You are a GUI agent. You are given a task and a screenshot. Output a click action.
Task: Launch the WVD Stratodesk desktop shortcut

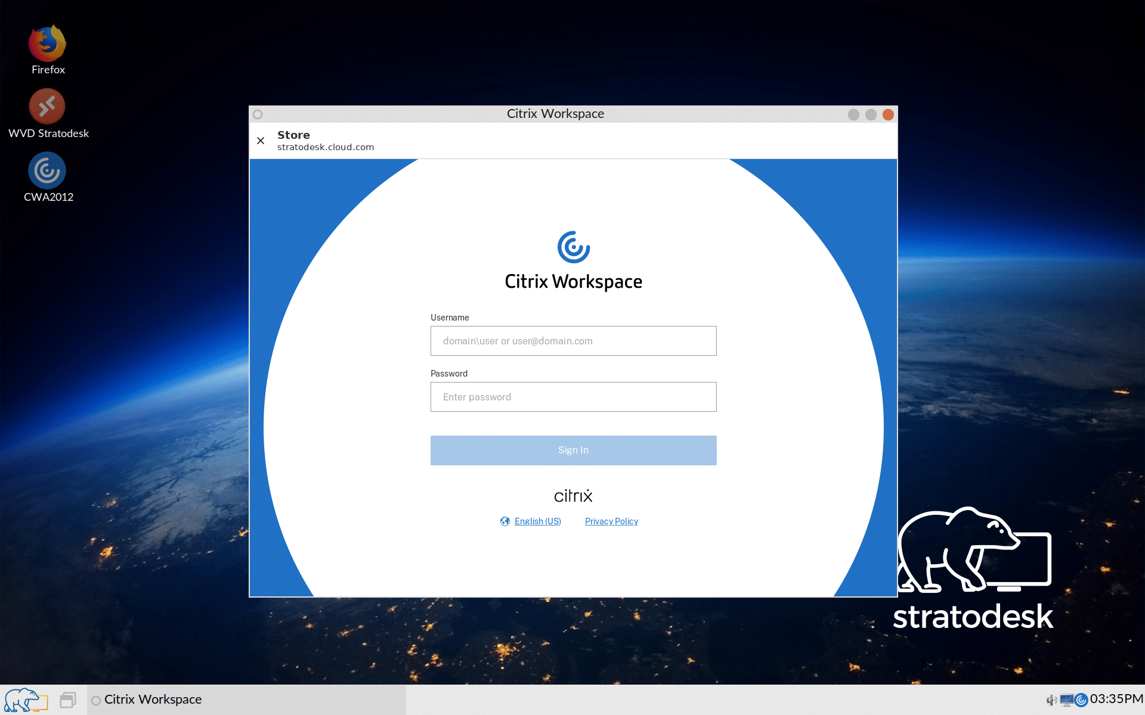[x=48, y=114]
